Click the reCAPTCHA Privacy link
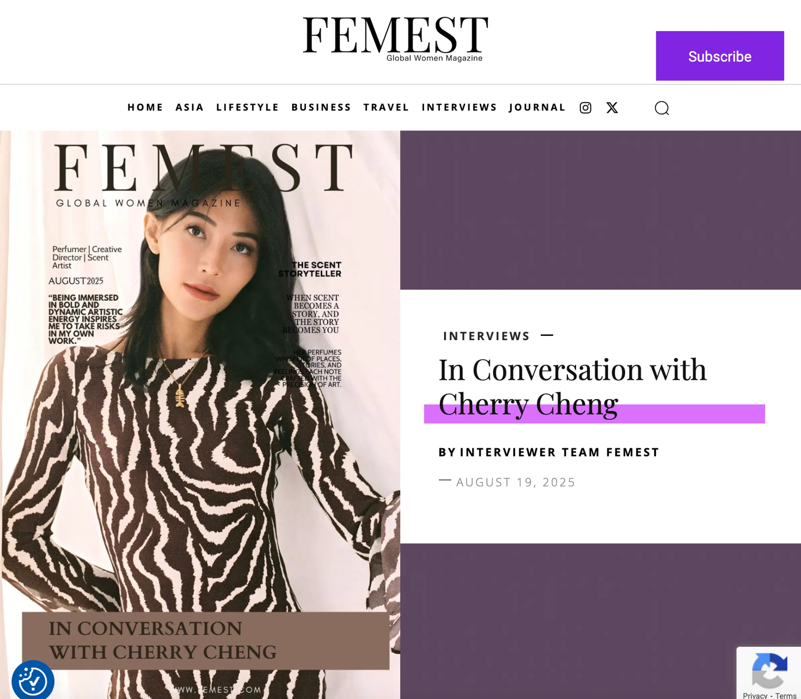 tap(755, 695)
